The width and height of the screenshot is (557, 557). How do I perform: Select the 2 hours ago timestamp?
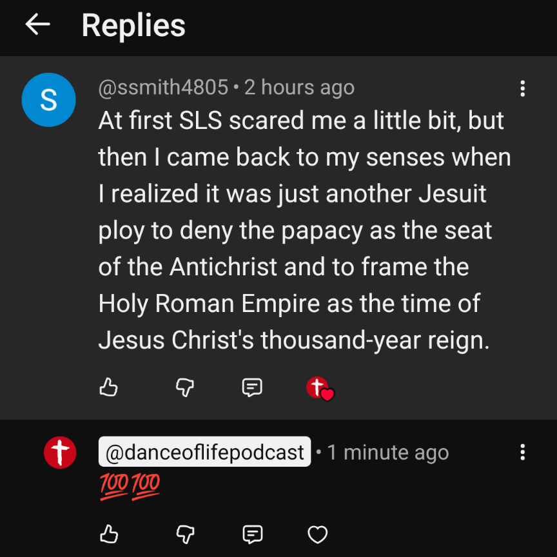(299, 87)
